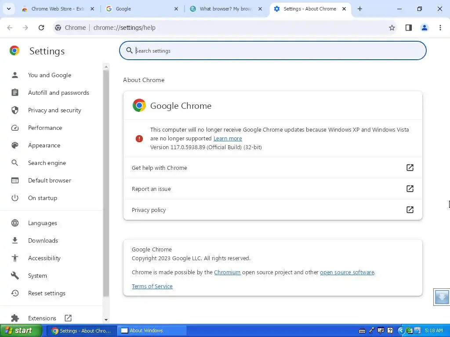Viewport: 450px width, 337px height.
Task: Click the Search settings field
Action: (x=272, y=51)
